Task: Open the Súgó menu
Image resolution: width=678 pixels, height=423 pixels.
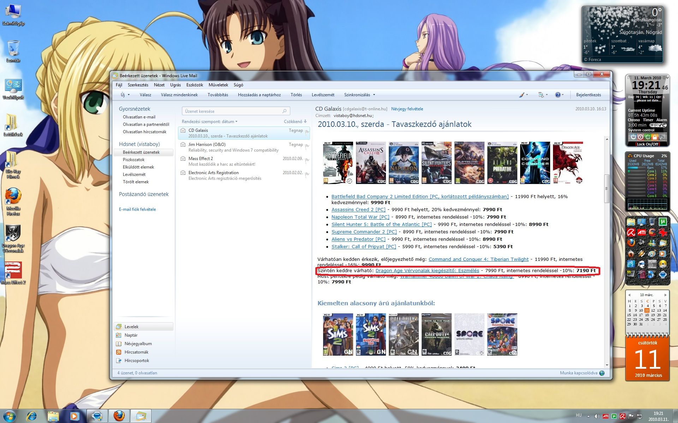Action: coord(238,85)
